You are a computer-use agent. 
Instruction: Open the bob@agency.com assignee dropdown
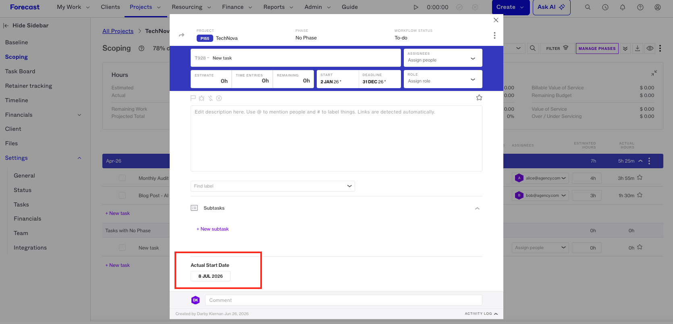click(540, 195)
